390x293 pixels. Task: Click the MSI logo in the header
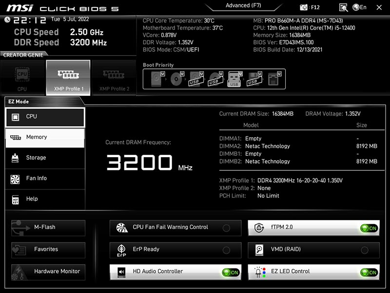[20, 8]
